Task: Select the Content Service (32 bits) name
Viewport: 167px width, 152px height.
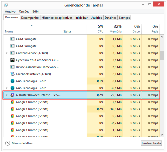Action: click(32, 53)
